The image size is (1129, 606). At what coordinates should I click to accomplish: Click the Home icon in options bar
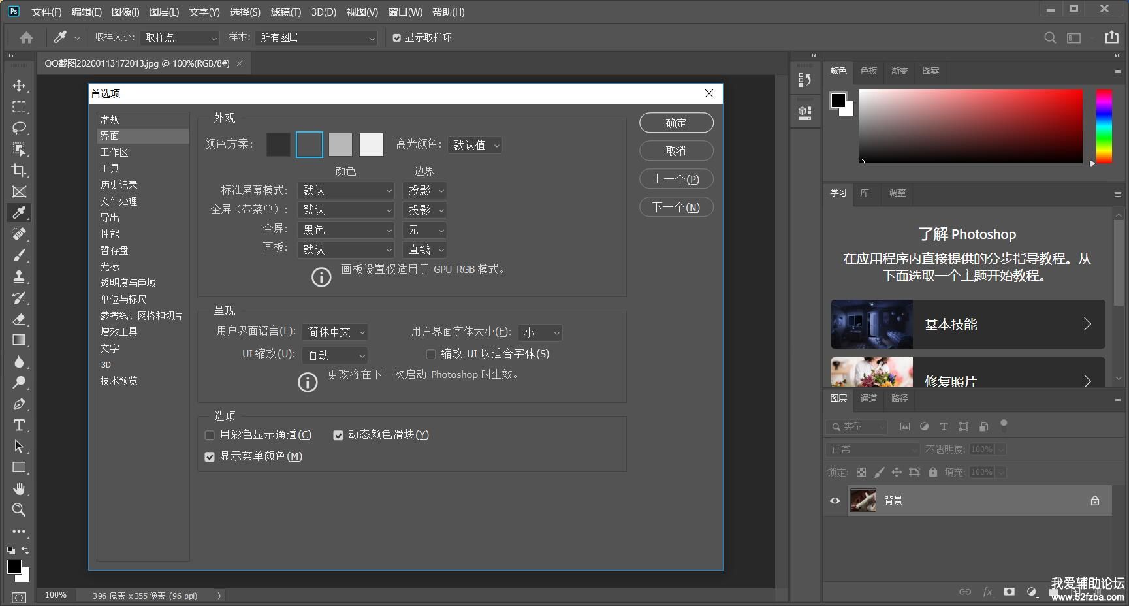click(x=26, y=38)
